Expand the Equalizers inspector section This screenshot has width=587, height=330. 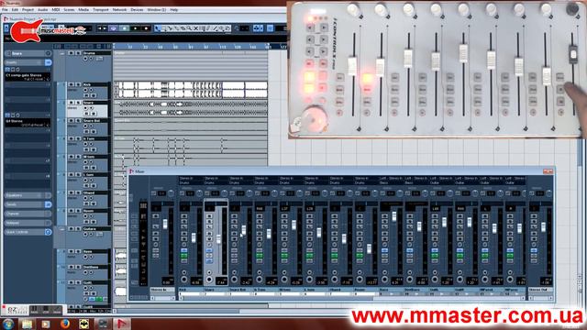click(x=28, y=195)
